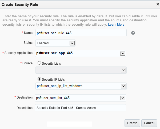Select the Security IP Lists radio button
This screenshot has height=129, width=160.
click(39, 79)
